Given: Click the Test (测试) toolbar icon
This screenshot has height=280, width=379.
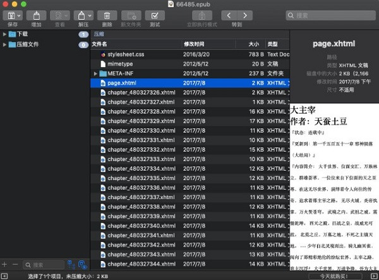Looking at the screenshot, I should [x=155, y=16].
